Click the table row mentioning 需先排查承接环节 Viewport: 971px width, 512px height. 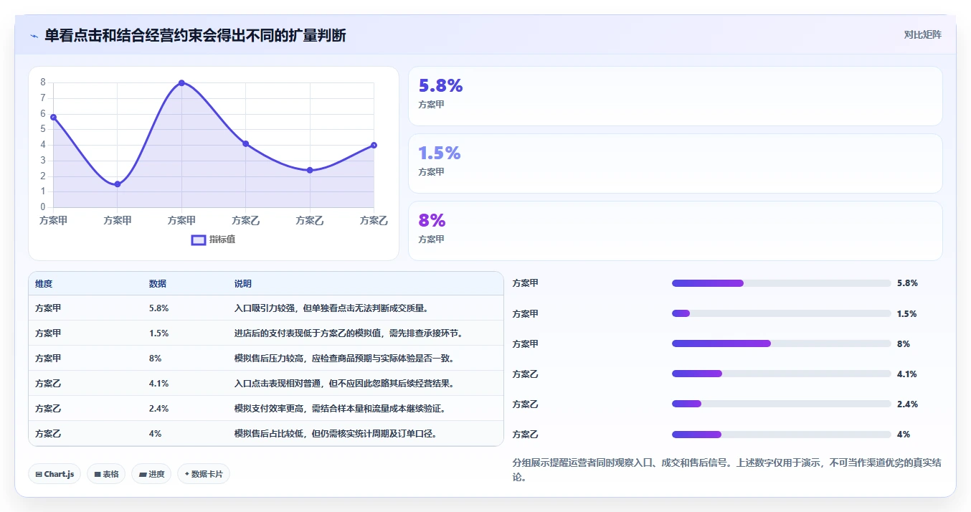(266, 333)
